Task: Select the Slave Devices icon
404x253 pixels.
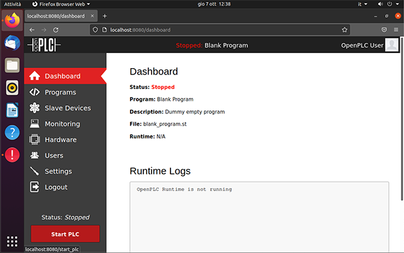Action: (35, 108)
